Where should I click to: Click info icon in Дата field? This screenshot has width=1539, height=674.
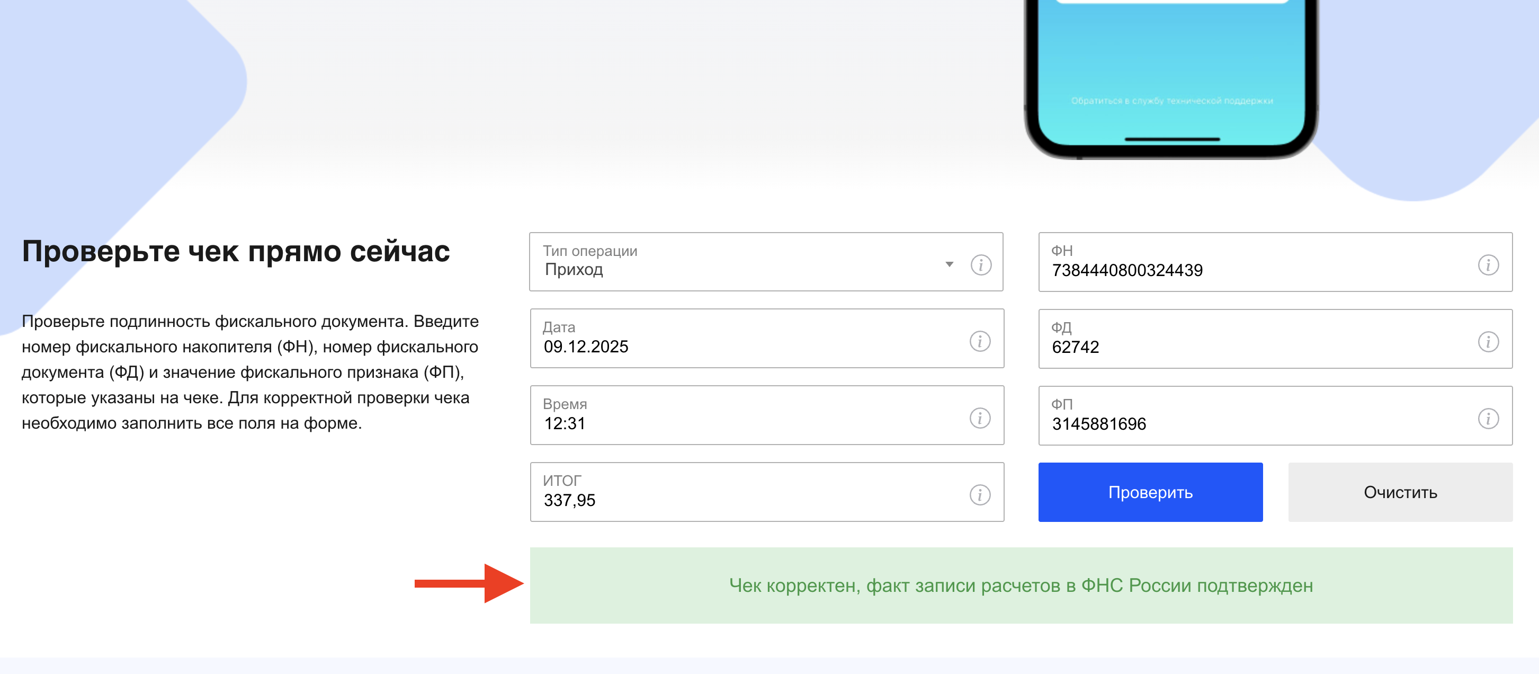click(980, 341)
